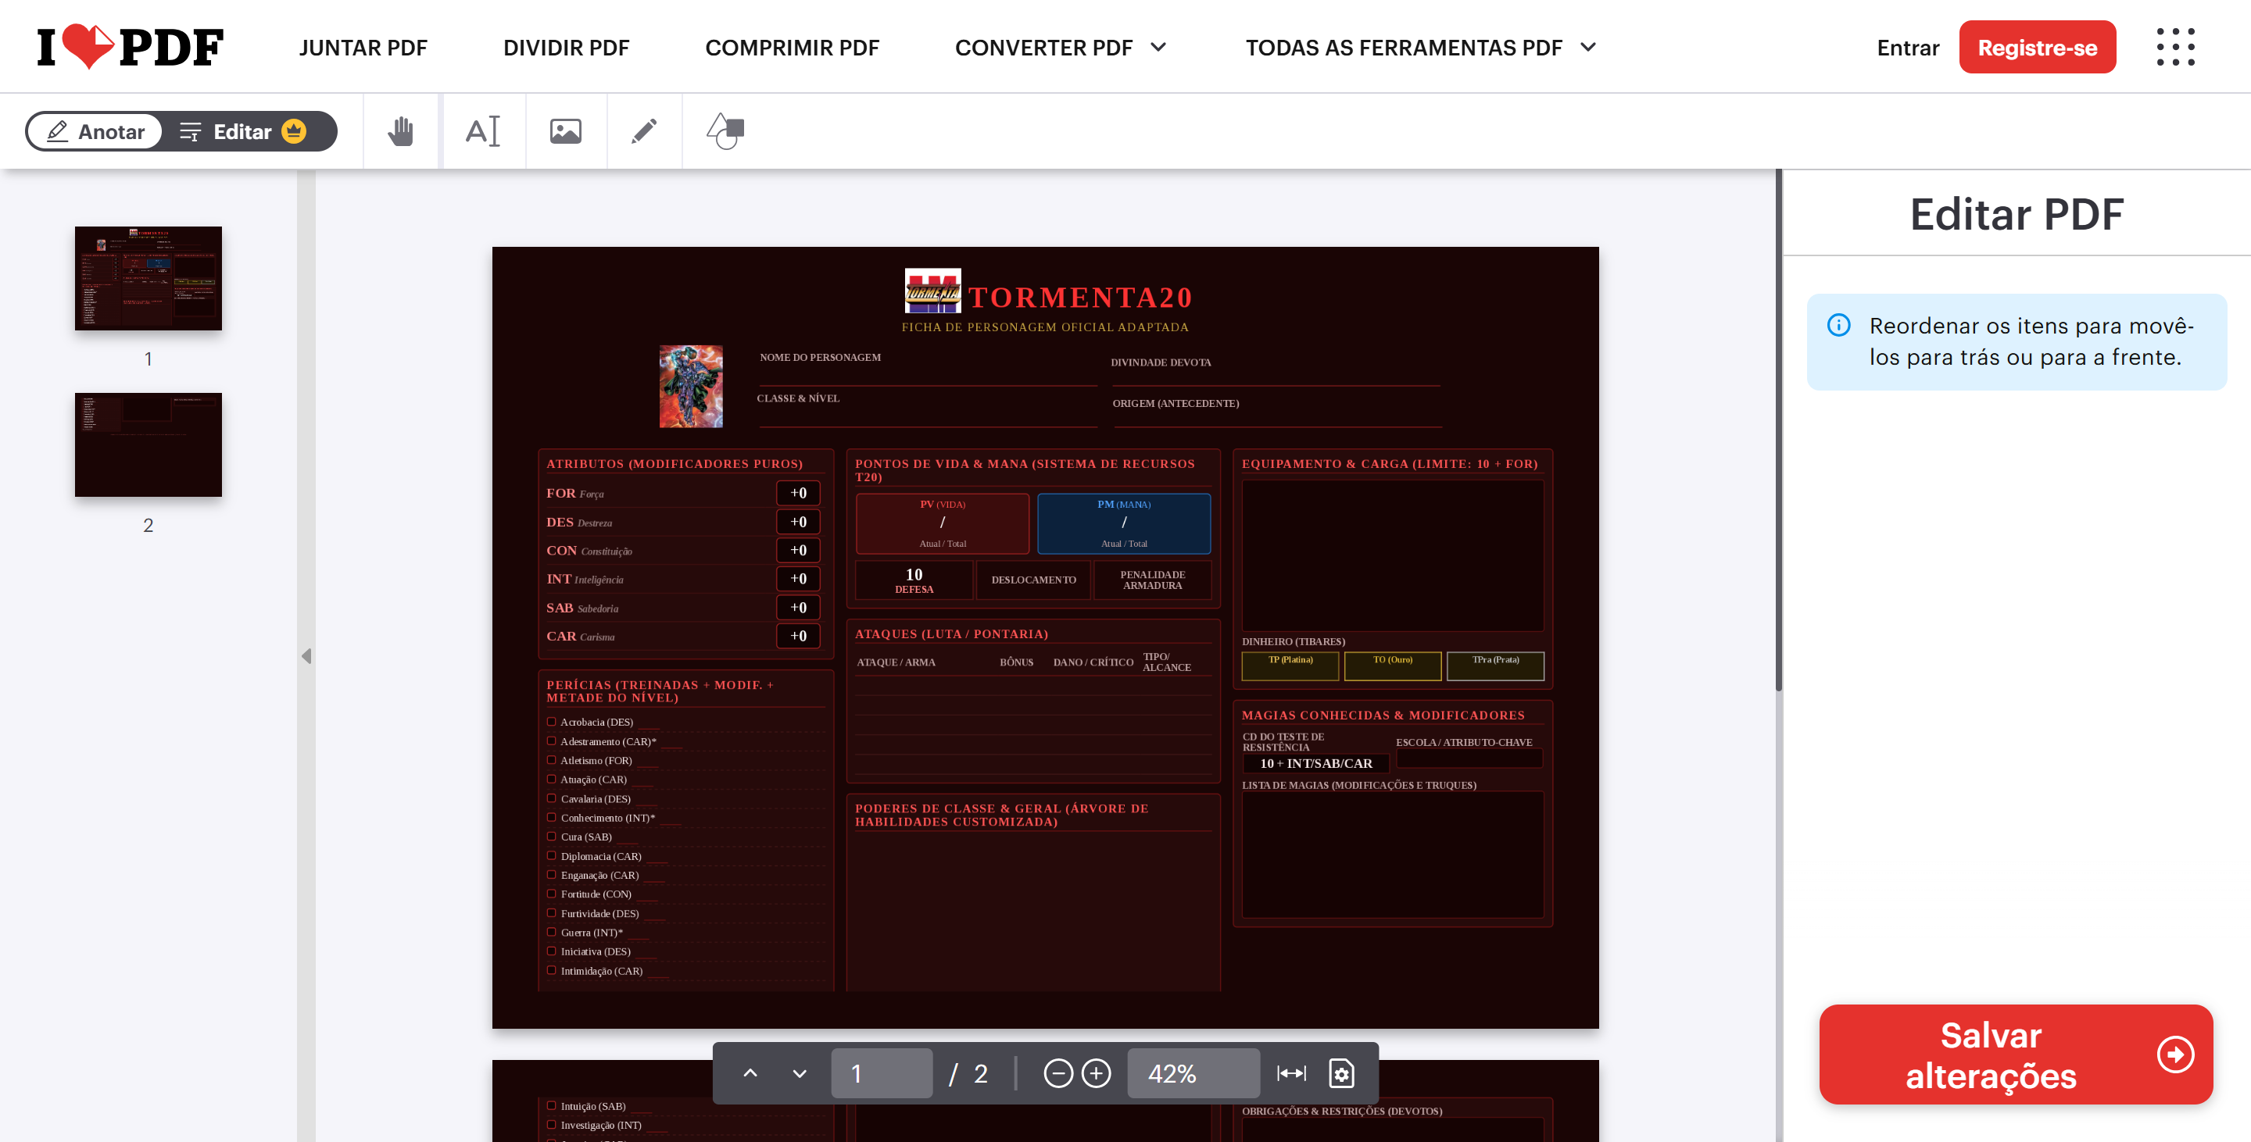
Task: Click the character portrait image
Action: click(690, 386)
